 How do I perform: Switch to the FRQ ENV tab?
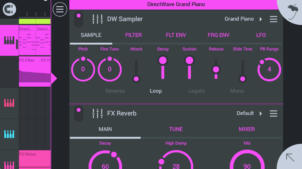218,35
